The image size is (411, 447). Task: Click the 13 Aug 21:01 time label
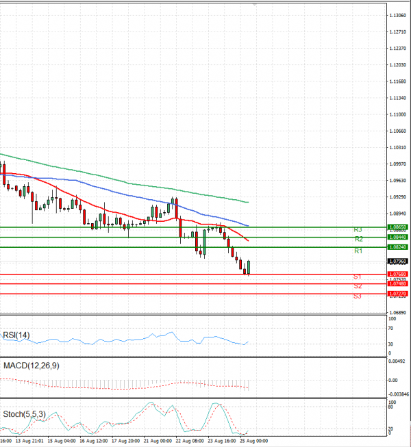pos(29,441)
